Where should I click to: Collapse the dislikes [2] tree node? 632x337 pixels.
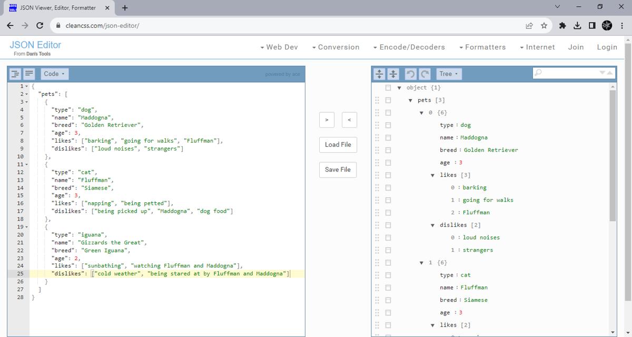tap(432, 225)
